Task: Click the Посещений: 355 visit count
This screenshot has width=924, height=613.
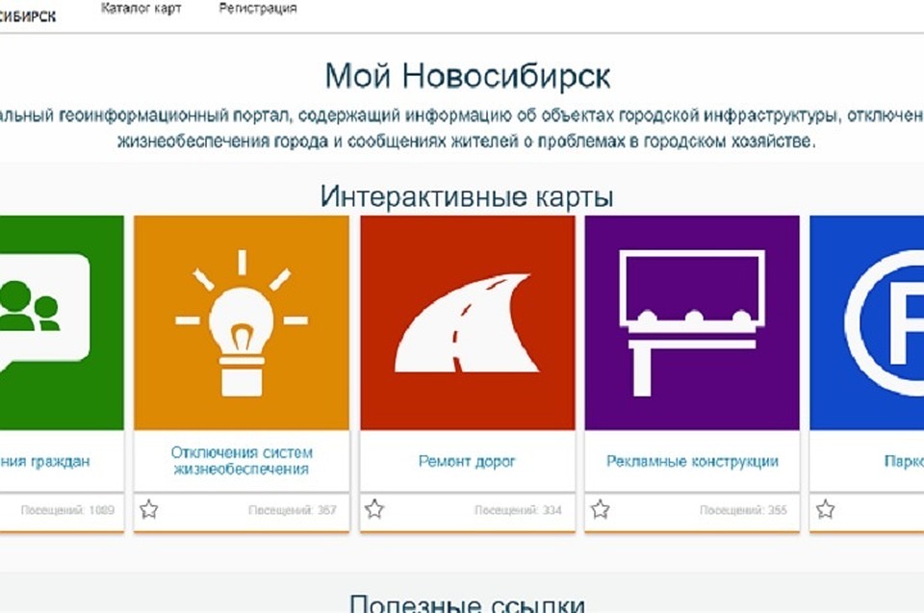Action: coord(743,510)
